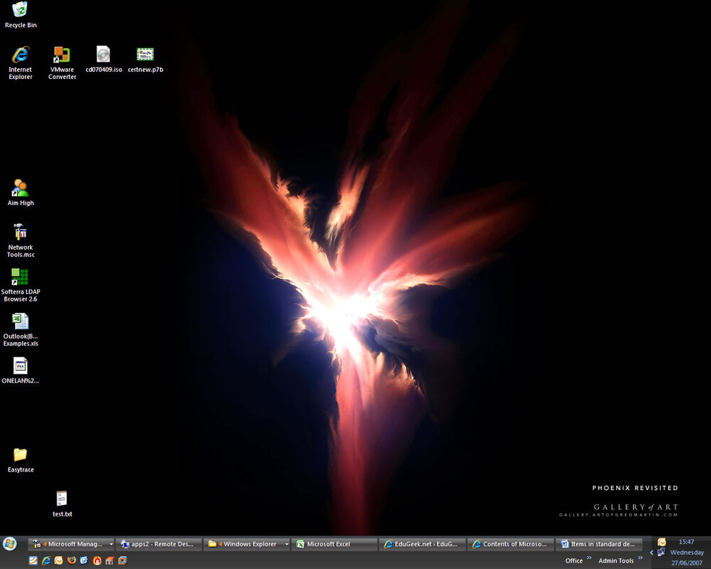Switch to Items in standard de... taskbar button

click(599, 544)
